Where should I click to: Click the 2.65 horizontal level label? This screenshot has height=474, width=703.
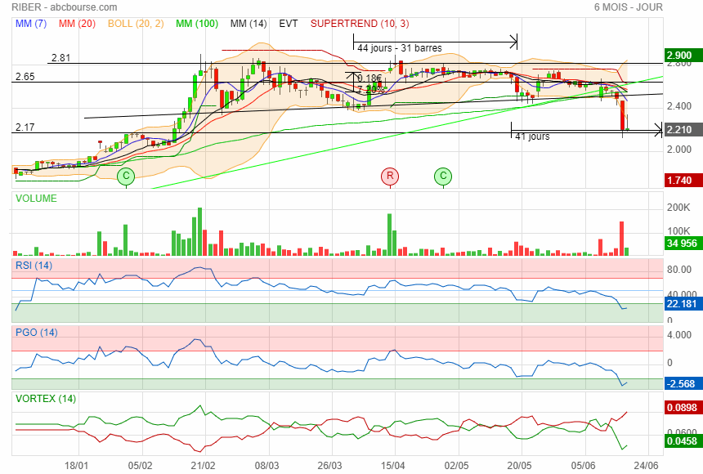tap(25, 77)
